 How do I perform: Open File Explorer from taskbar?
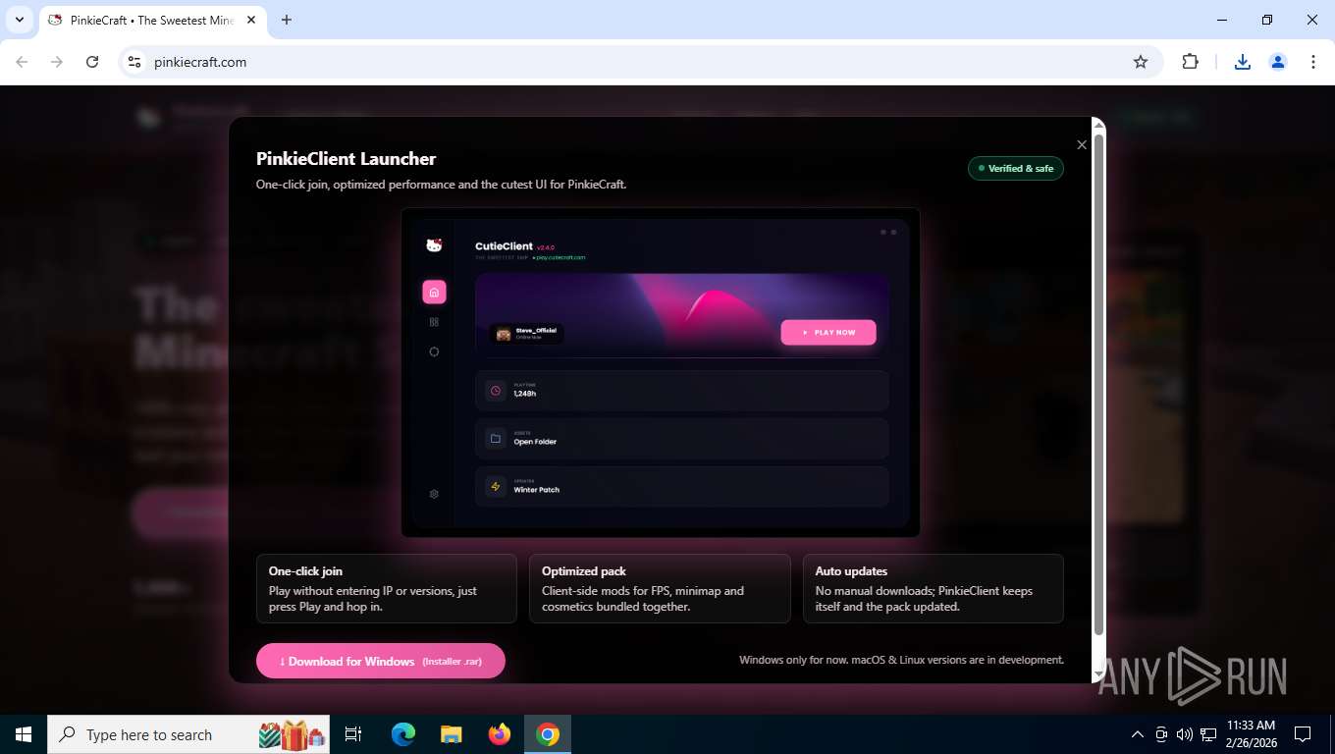point(451,734)
